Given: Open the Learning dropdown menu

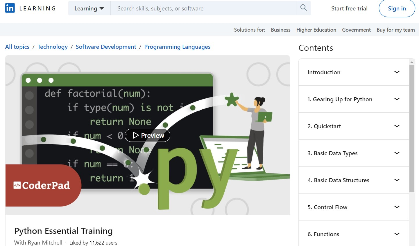Looking at the screenshot, I should 89,8.
